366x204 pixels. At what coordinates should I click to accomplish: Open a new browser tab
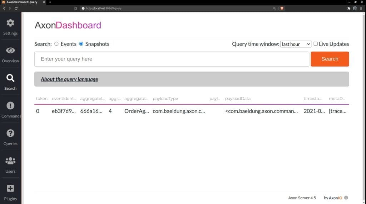point(50,2)
